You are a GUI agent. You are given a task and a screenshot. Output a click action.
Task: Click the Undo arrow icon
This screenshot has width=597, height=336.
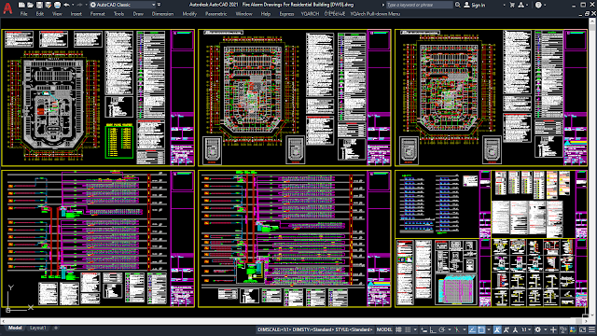click(66, 5)
